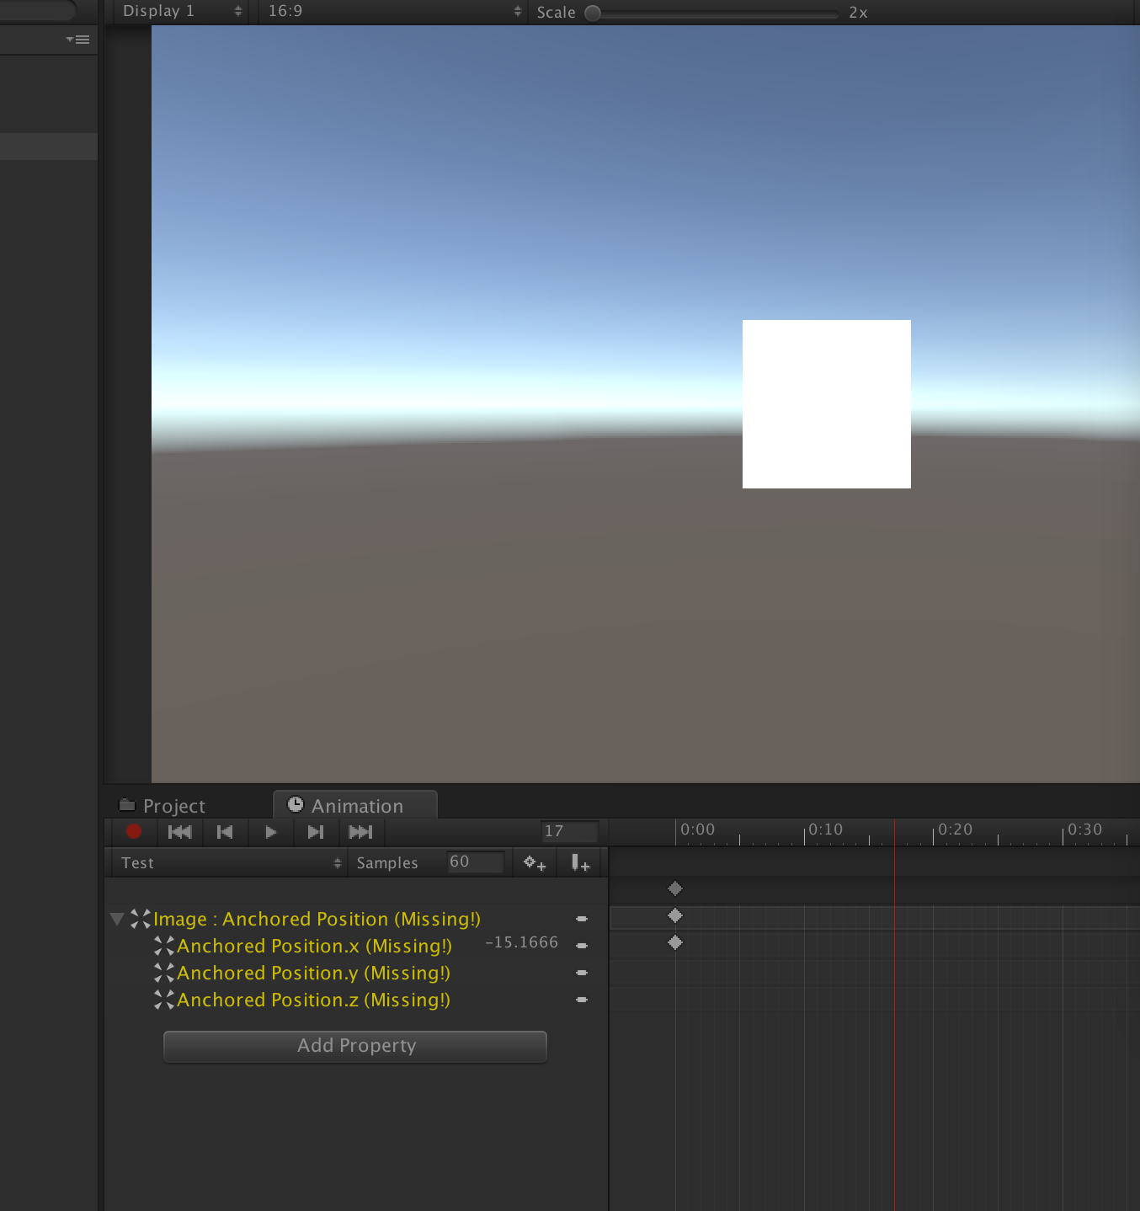Viewport: 1140px width, 1211px height.
Task: Click the clock icon on Animation tab
Action: click(x=296, y=804)
